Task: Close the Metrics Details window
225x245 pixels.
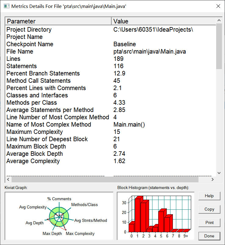Action: (x=218, y=6)
